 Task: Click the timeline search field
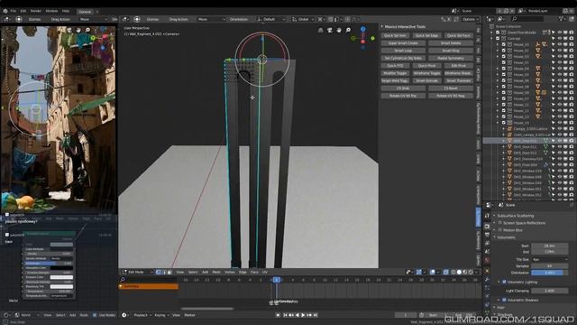tap(149, 280)
